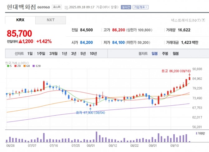Select the 월봉 monthly candle chart
The height and width of the screenshot is (152, 209).
[176, 53]
